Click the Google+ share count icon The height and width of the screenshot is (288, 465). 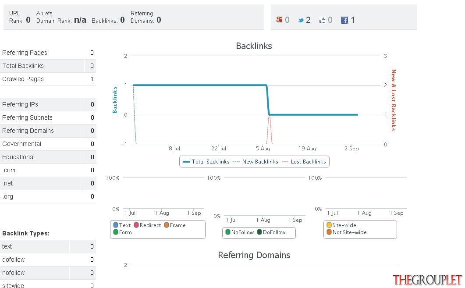[x=279, y=20]
